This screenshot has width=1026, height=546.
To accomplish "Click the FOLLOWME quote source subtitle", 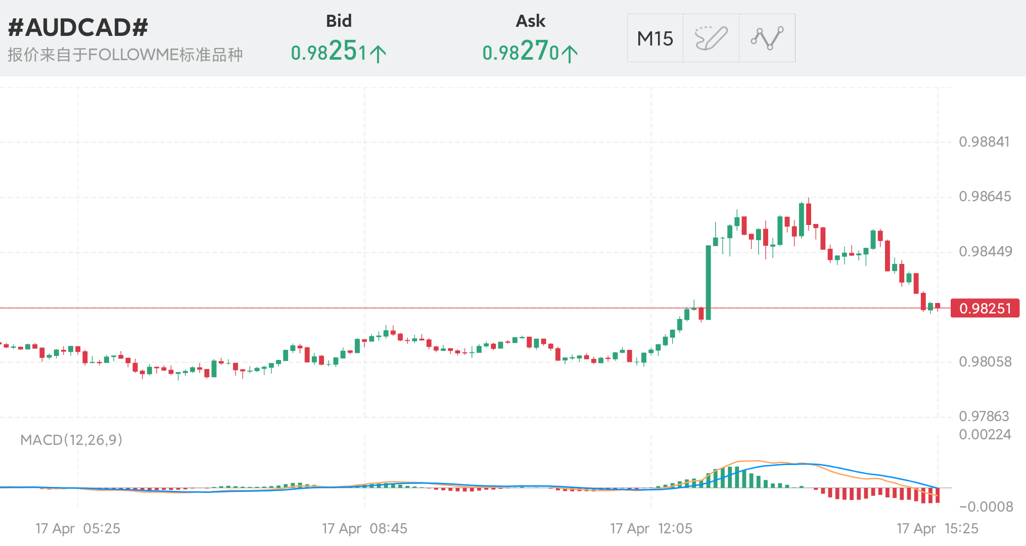I will (x=125, y=55).
